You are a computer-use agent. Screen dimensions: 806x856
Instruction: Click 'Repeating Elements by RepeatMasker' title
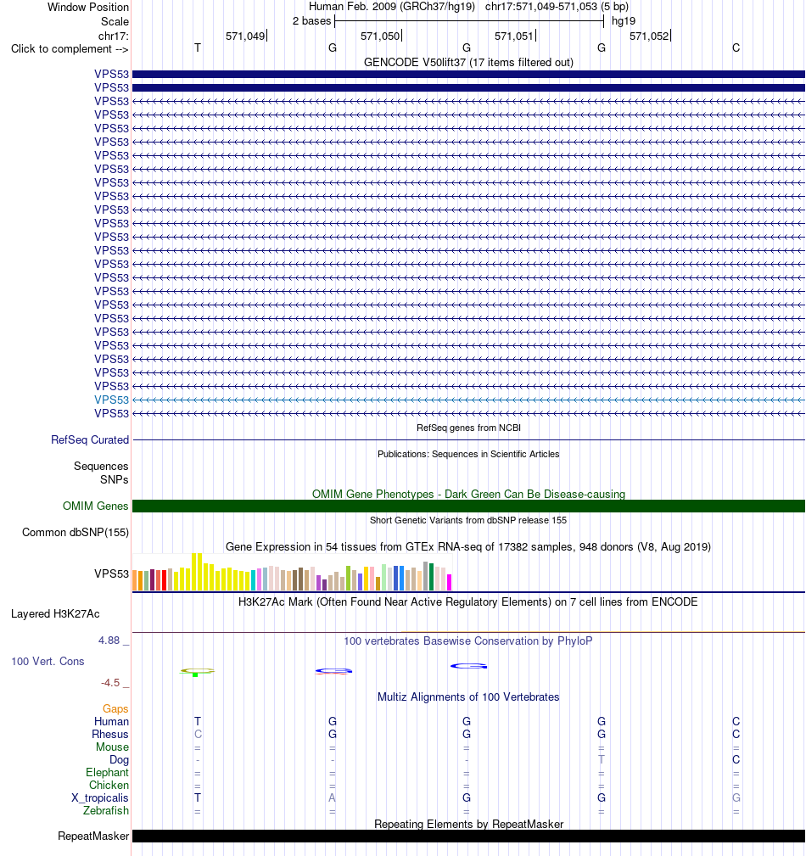tap(468, 825)
